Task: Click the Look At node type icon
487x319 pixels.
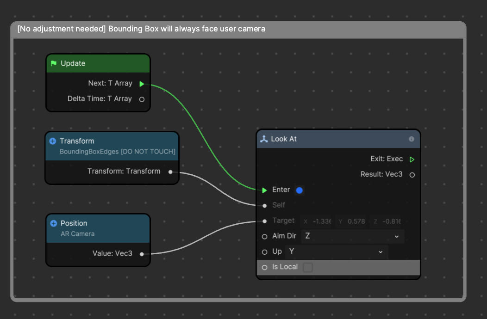Action: 264,139
